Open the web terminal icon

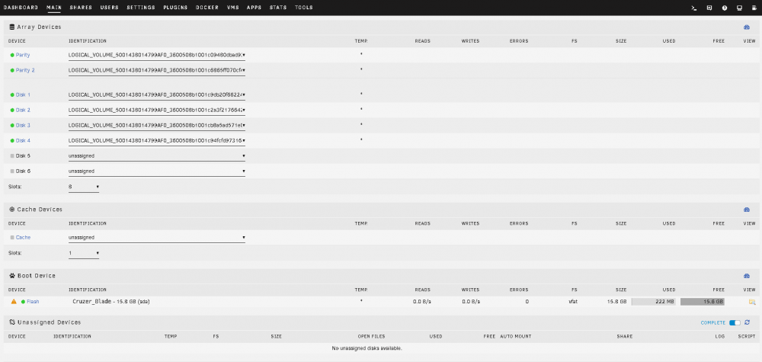coord(694,8)
